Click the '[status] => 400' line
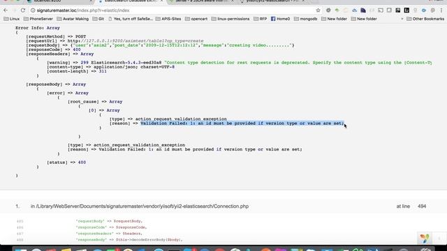The height and width of the screenshot is (251, 447). coord(66,162)
